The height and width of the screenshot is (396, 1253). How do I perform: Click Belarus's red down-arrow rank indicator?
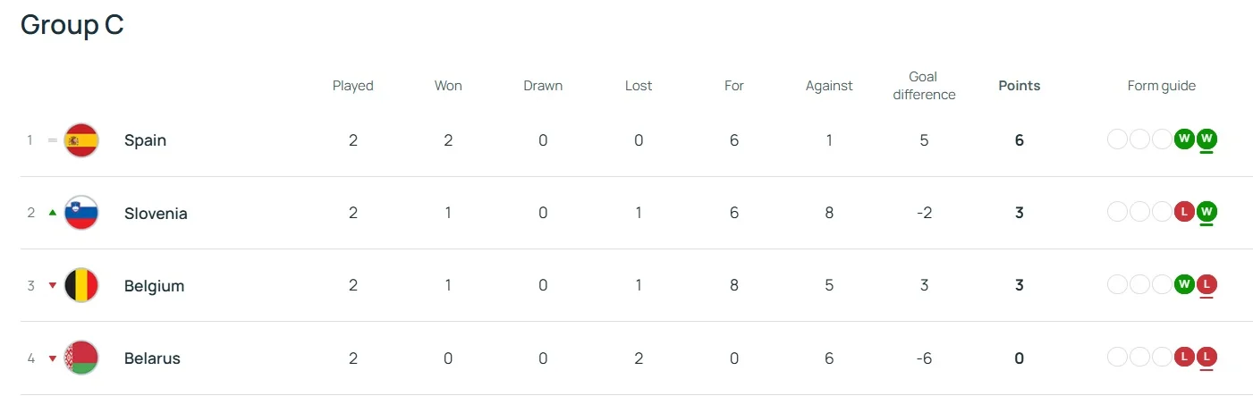click(x=53, y=358)
